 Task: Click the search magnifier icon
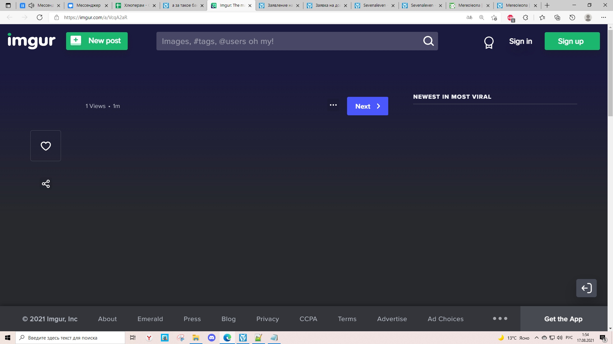pyautogui.click(x=428, y=41)
